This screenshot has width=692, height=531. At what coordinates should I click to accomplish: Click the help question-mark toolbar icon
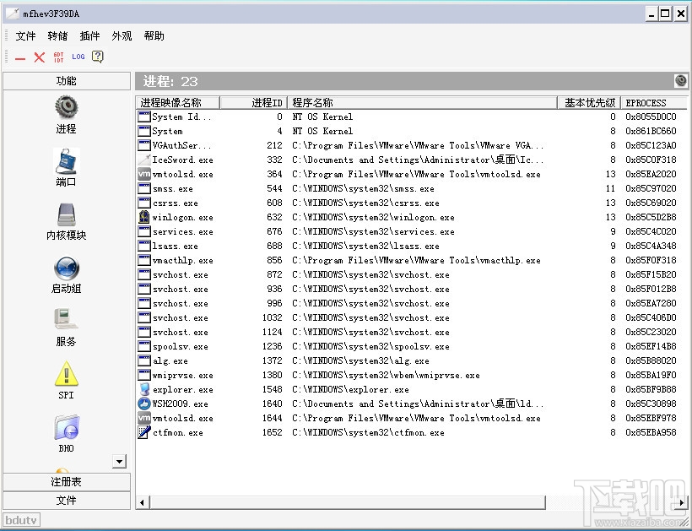coord(96,57)
